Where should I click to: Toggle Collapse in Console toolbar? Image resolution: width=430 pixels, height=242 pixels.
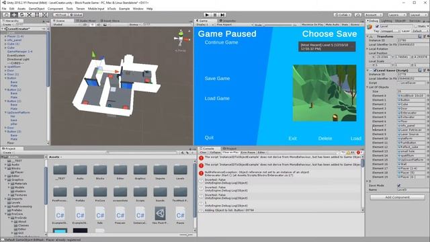click(215, 153)
